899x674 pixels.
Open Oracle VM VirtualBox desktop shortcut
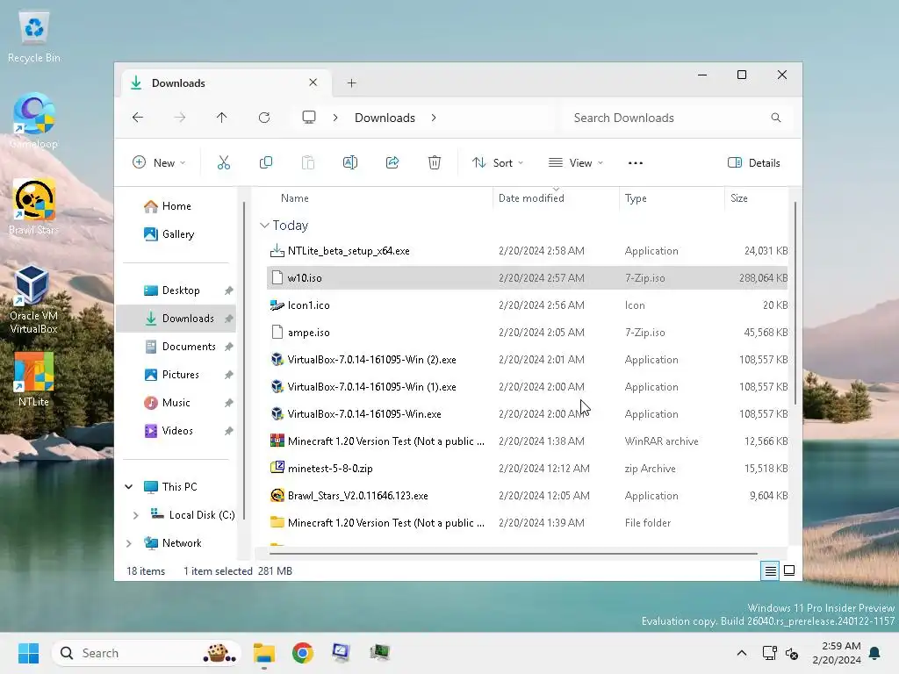click(x=34, y=299)
